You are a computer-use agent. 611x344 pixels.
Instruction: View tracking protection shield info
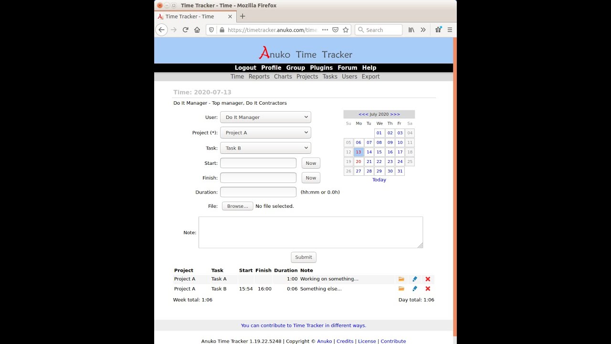(211, 30)
